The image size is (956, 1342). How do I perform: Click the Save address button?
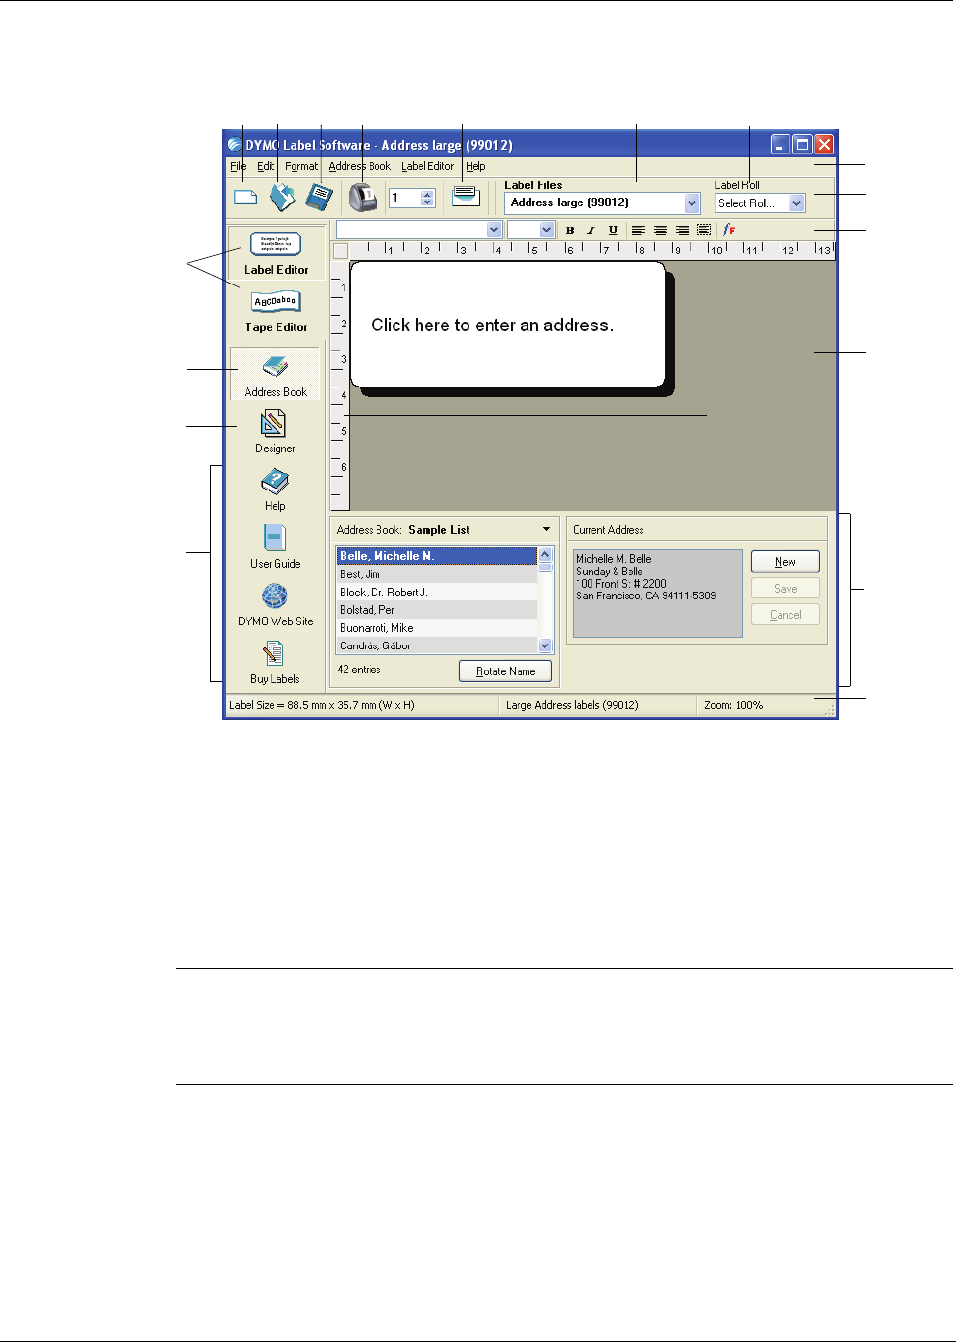pyautogui.click(x=785, y=589)
